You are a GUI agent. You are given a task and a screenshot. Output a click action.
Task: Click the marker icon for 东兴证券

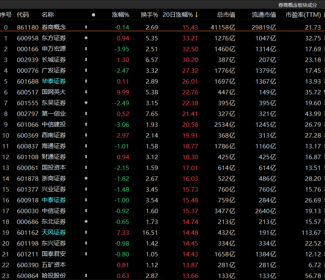86,243
